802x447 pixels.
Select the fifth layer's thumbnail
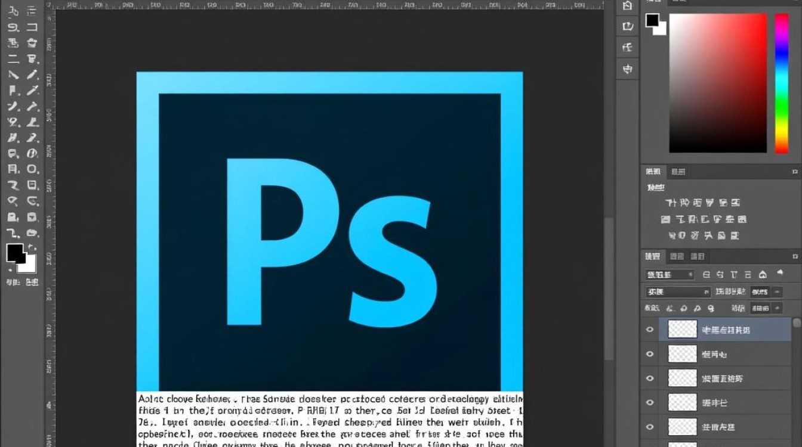682,427
